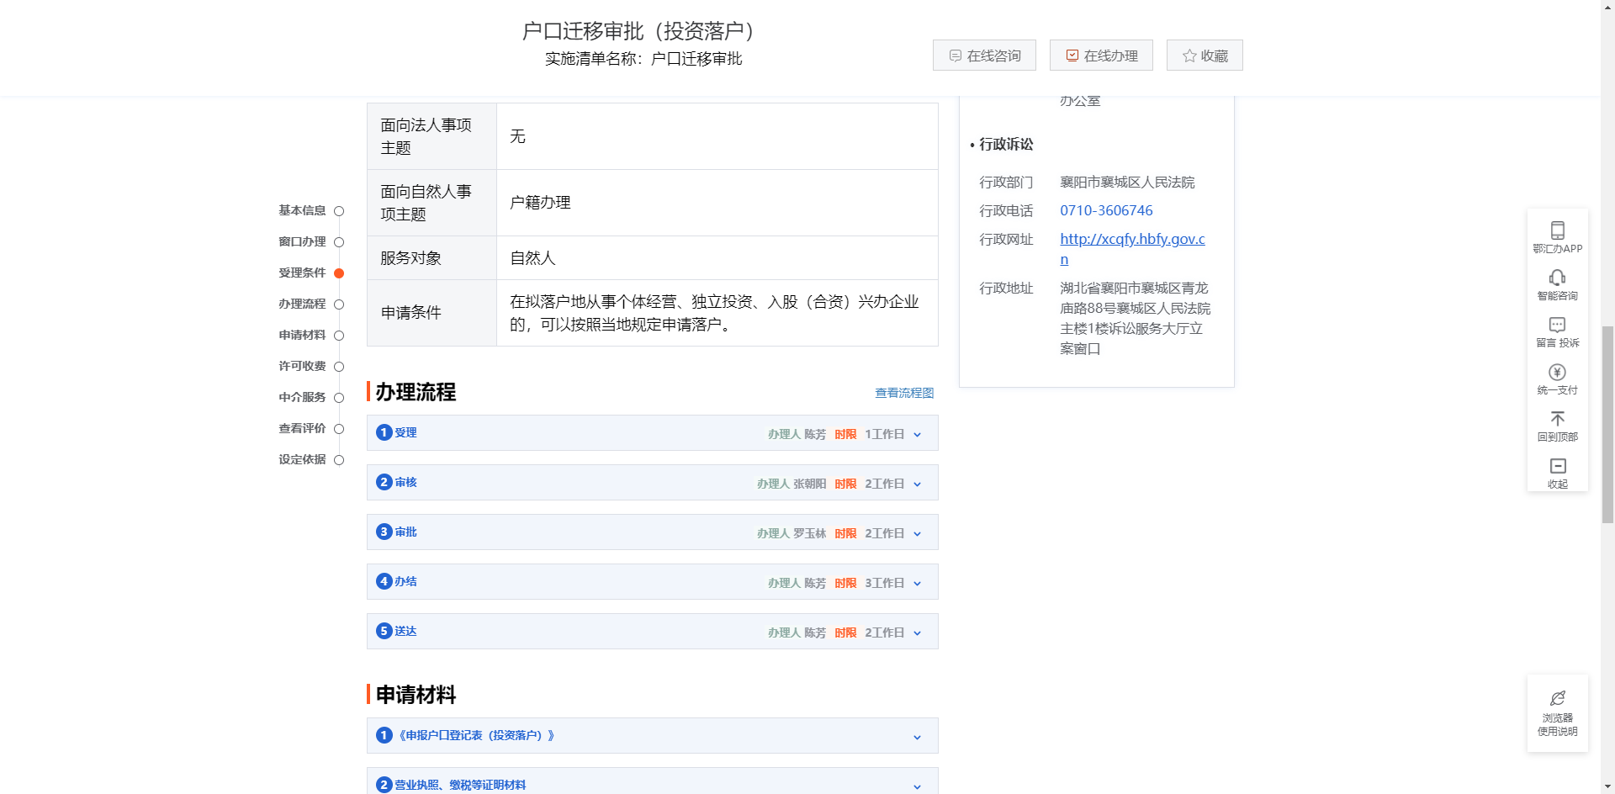The height and width of the screenshot is (794, 1615).
Task: Click the 回到顶部 arrow icon
Action: [1557, 419]
